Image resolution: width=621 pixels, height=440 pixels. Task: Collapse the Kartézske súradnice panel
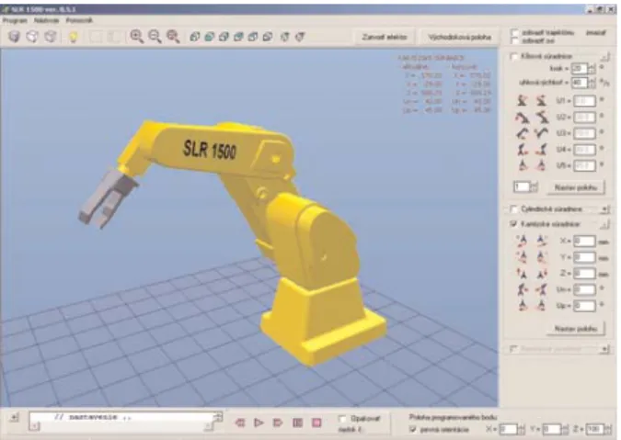pos(604,224)
